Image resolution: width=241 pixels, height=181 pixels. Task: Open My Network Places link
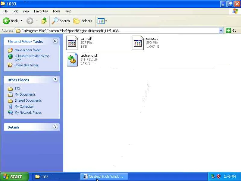pos(28,113)
